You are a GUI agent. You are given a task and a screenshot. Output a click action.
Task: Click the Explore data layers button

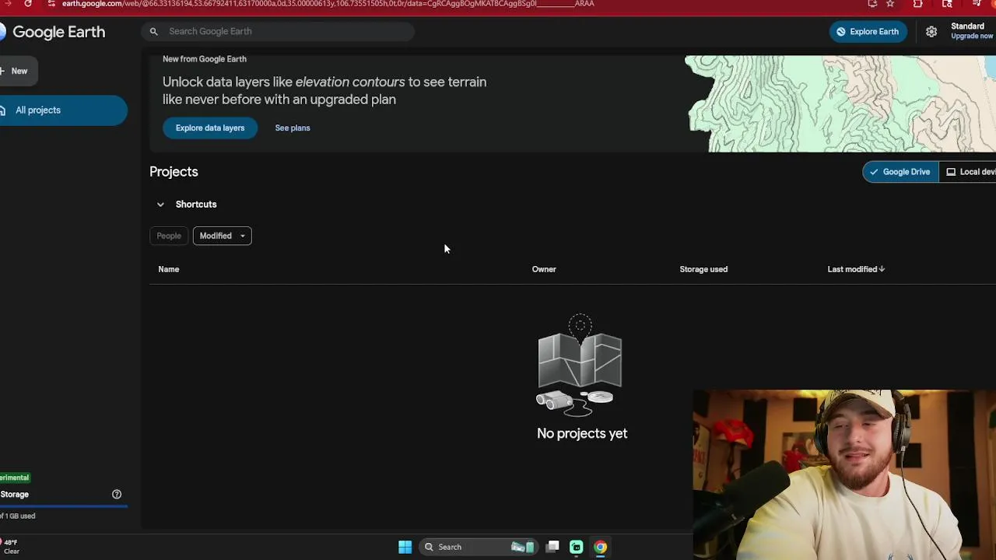210,128
